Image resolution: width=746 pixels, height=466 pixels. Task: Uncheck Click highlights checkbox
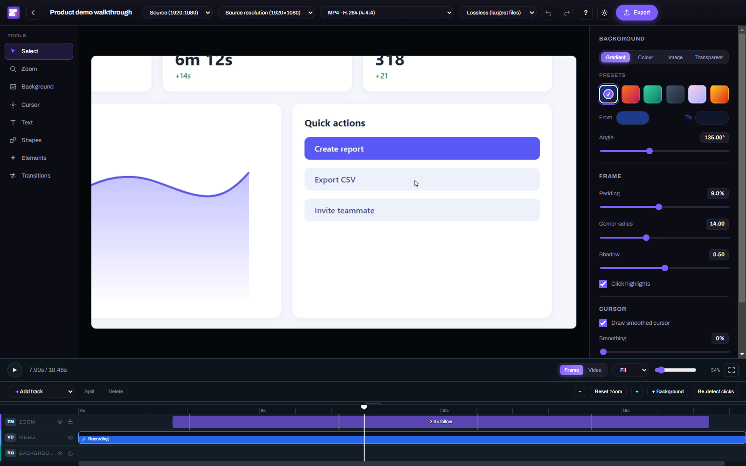pos(603,284)
